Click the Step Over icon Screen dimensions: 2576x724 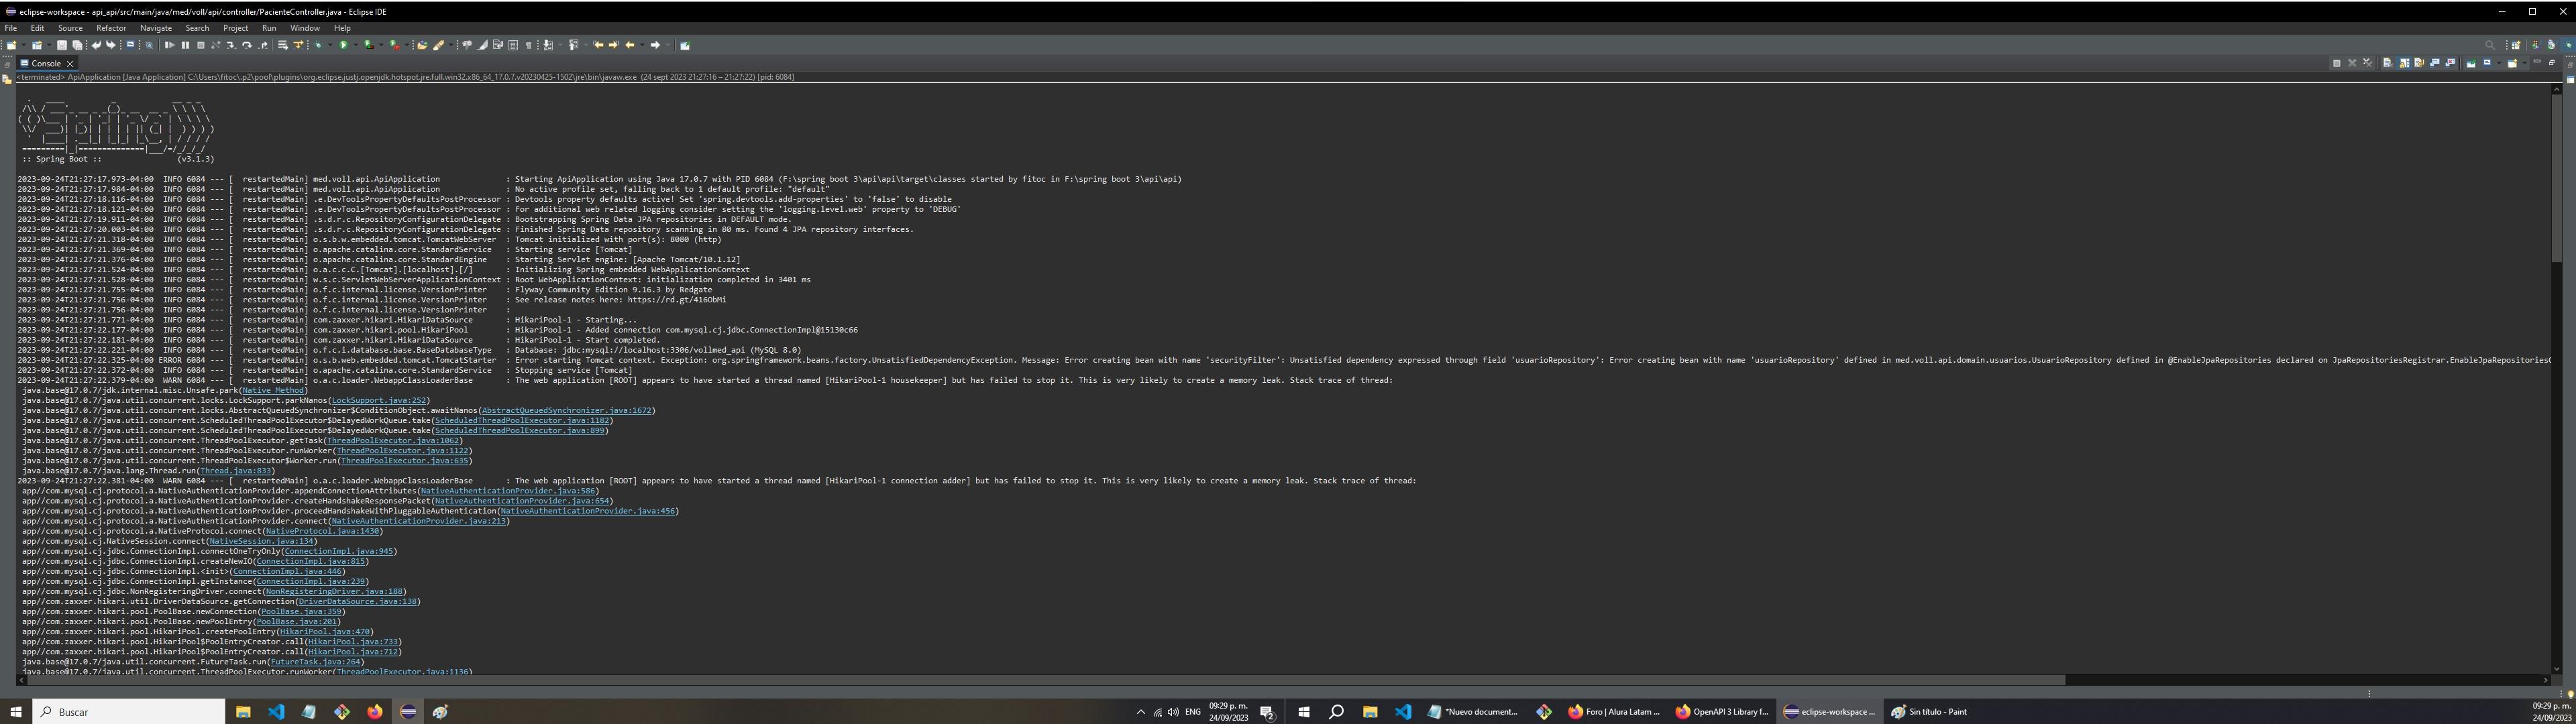pos(247,45)
